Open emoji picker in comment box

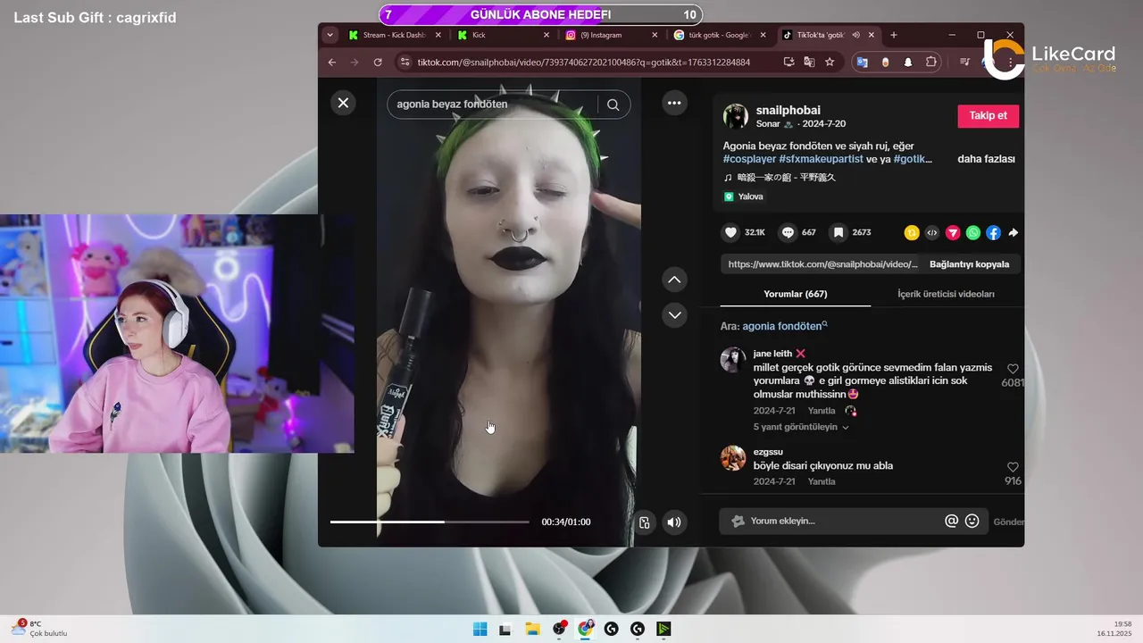click(x=972, y=521)
